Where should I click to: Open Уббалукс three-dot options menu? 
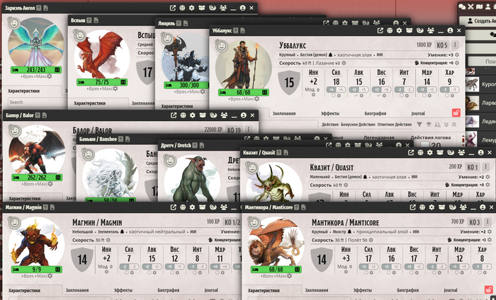[x=455, y=45]
